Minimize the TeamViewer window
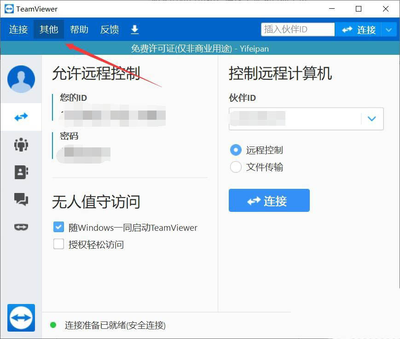 331,9
